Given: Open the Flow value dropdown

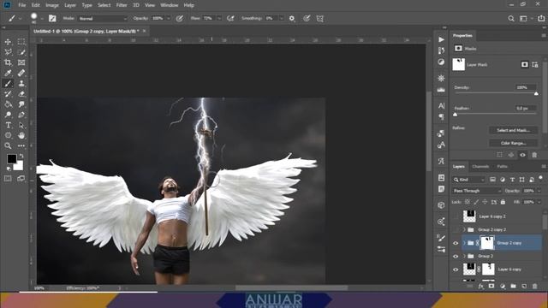Looking at the screenshot, I should [x=219, y=19].
